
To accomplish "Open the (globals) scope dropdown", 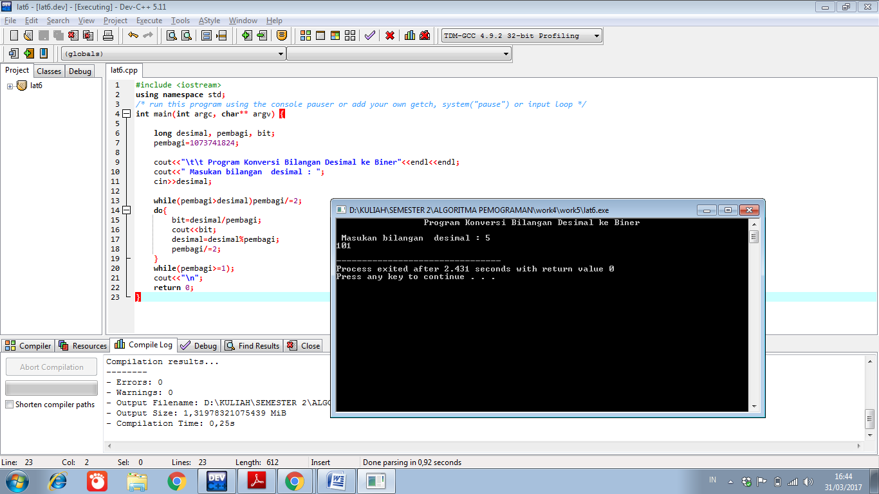I will 173,54.
